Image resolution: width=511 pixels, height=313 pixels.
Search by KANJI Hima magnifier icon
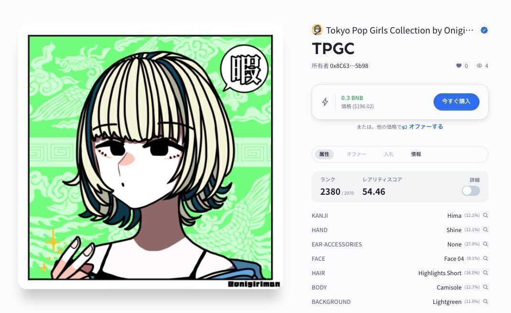pos(486,215)
